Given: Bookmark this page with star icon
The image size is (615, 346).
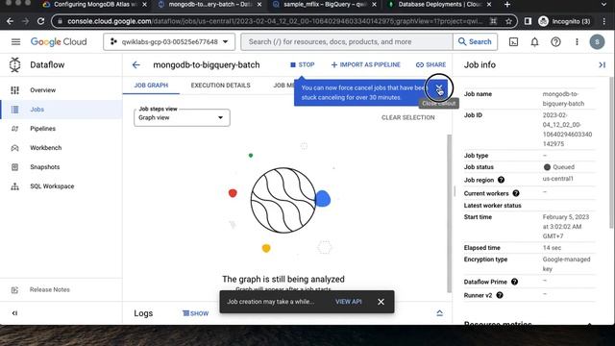Looking at the screenshot, I should [x=508, y=21].
